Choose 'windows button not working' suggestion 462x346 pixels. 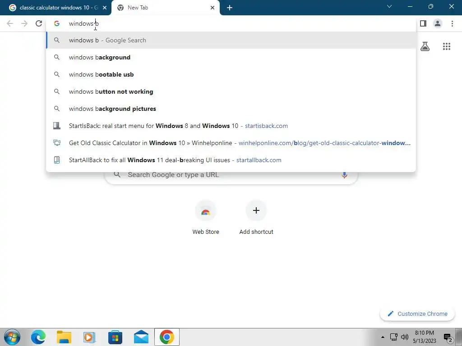pyautogui.click(x=231, y=91)
